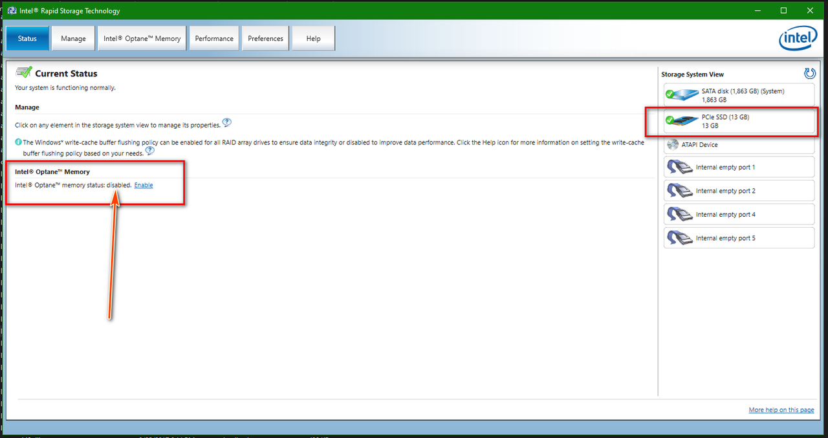
Task: Click the info icon before write-cache note
Action: (x=19, y=142)
